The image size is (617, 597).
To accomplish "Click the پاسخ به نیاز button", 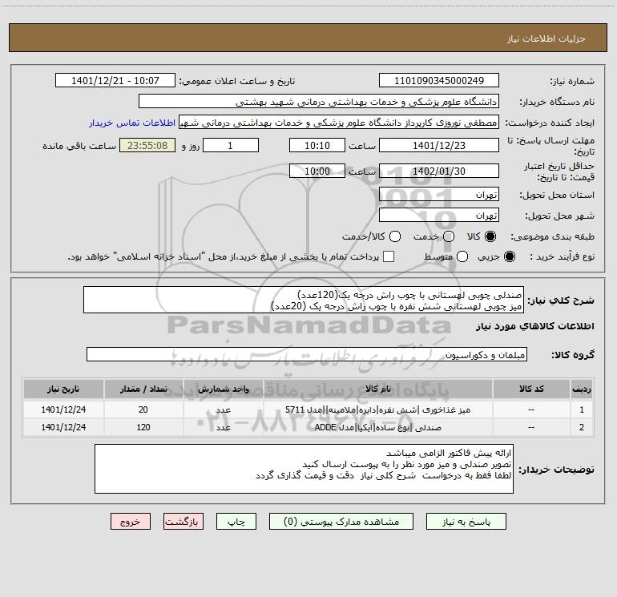I will click(466, 522).
